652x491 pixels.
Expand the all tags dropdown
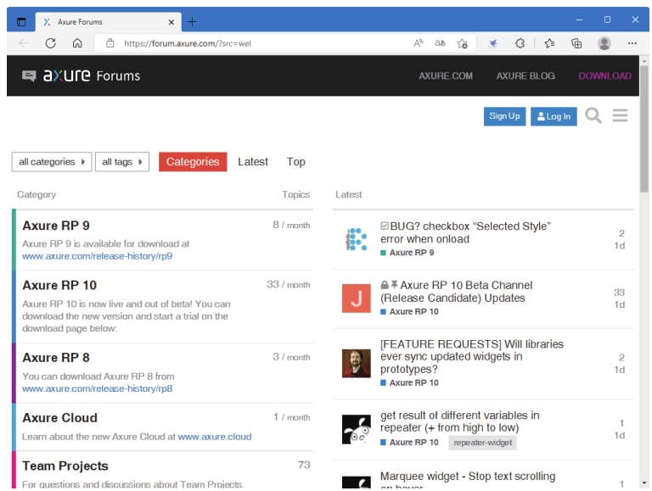tap(122, 162)
